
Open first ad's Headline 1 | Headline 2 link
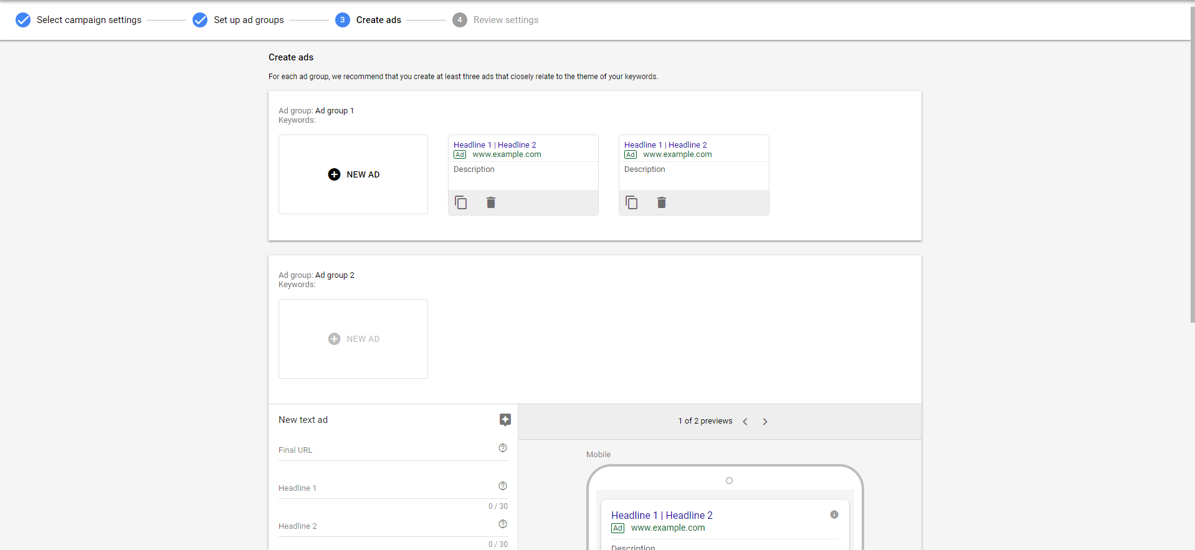click(495, 145)
